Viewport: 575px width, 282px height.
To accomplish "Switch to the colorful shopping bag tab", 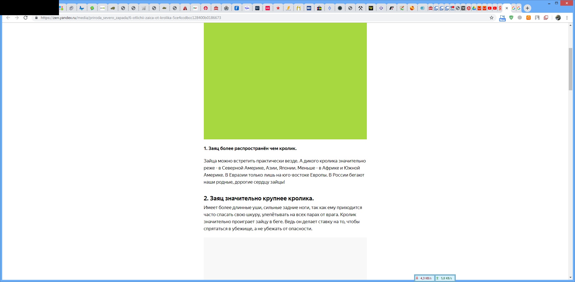I will (x=319, y=8).
